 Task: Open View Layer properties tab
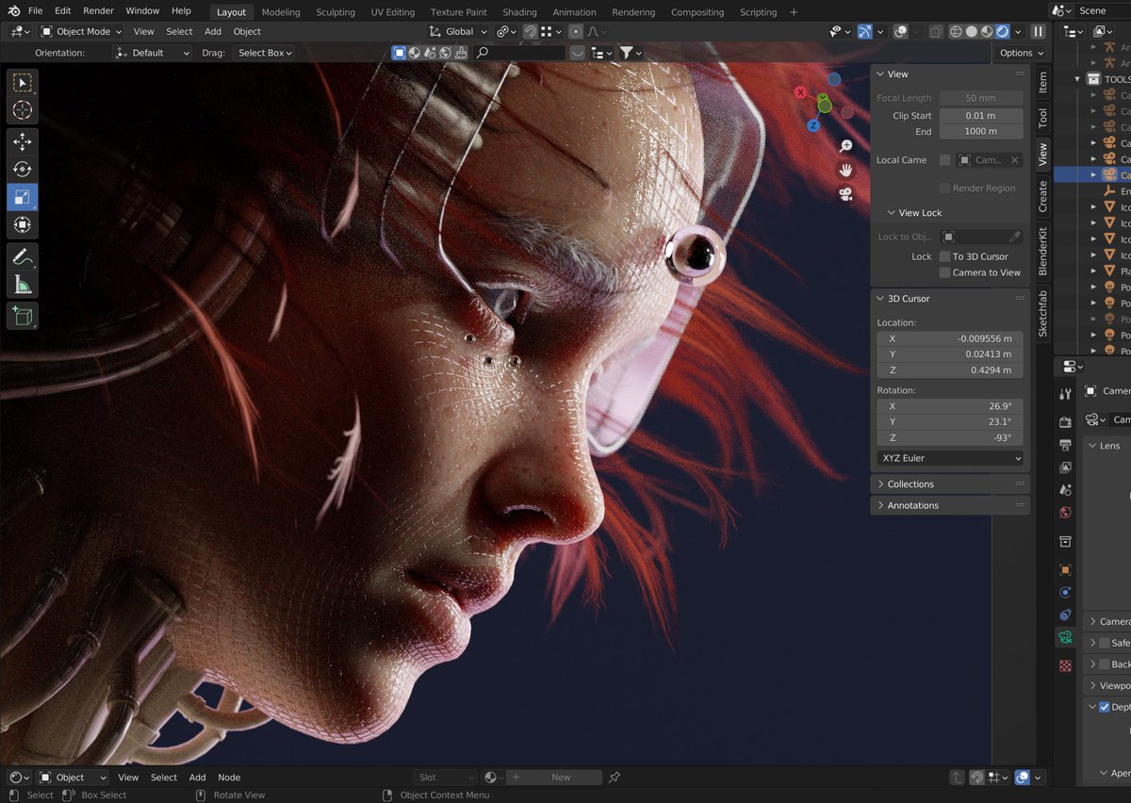(x=1065, y=467)
